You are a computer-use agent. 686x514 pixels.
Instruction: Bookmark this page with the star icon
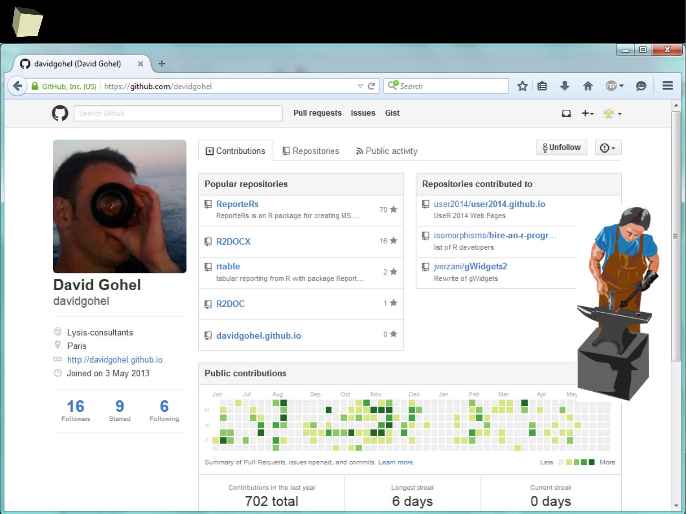(522, 86)
